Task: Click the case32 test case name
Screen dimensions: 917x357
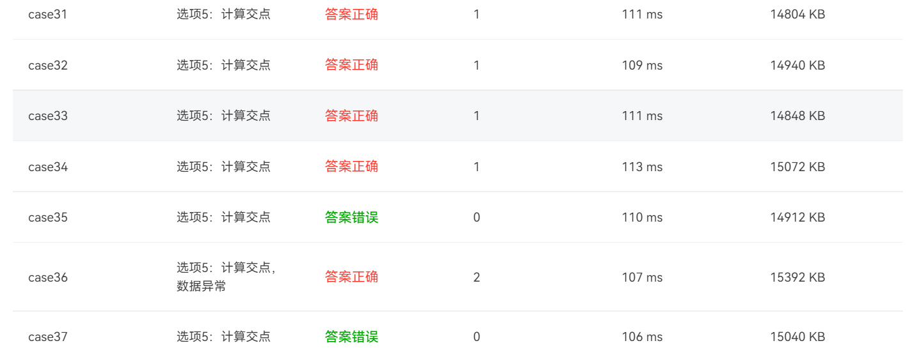Action: [48, 65]
